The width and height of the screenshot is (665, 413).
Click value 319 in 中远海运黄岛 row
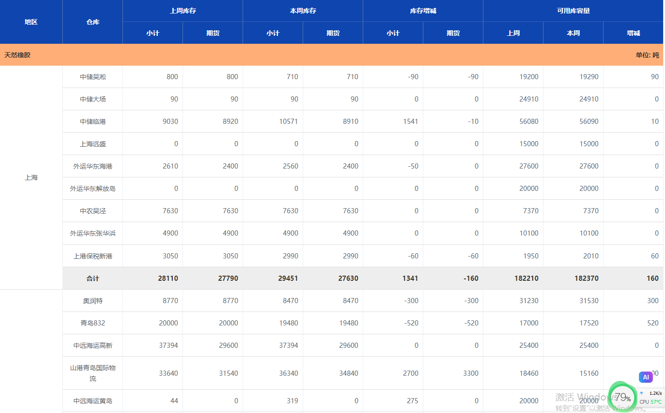click(292, 401)
